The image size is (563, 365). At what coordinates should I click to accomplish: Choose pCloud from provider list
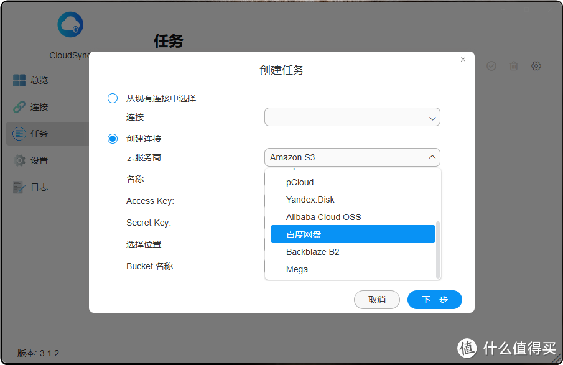(x=353, y=182)
